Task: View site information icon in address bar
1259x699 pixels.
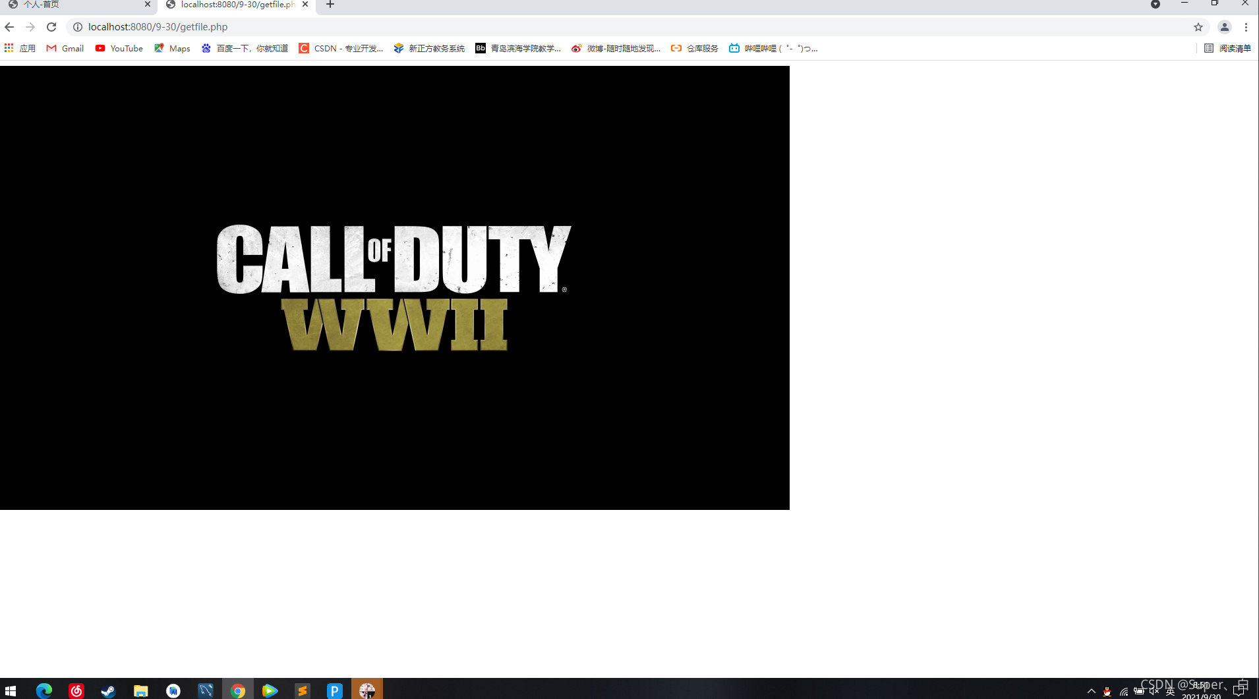Action: coord(78,27)
